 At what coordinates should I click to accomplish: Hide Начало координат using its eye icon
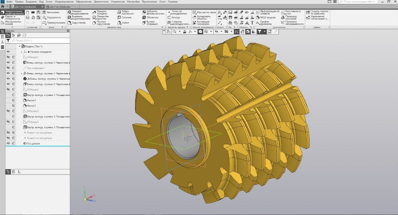pyautogui.click(x=8, y=52)
